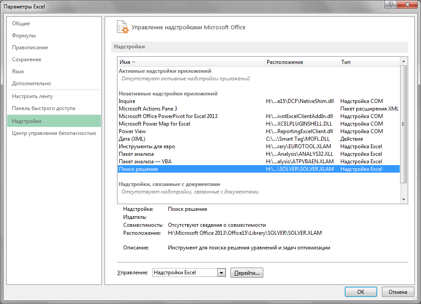Screen dimensions: 421x304
Task: Click the Инструмент для поиска решения description text
Action: click(x=249, y=248)
